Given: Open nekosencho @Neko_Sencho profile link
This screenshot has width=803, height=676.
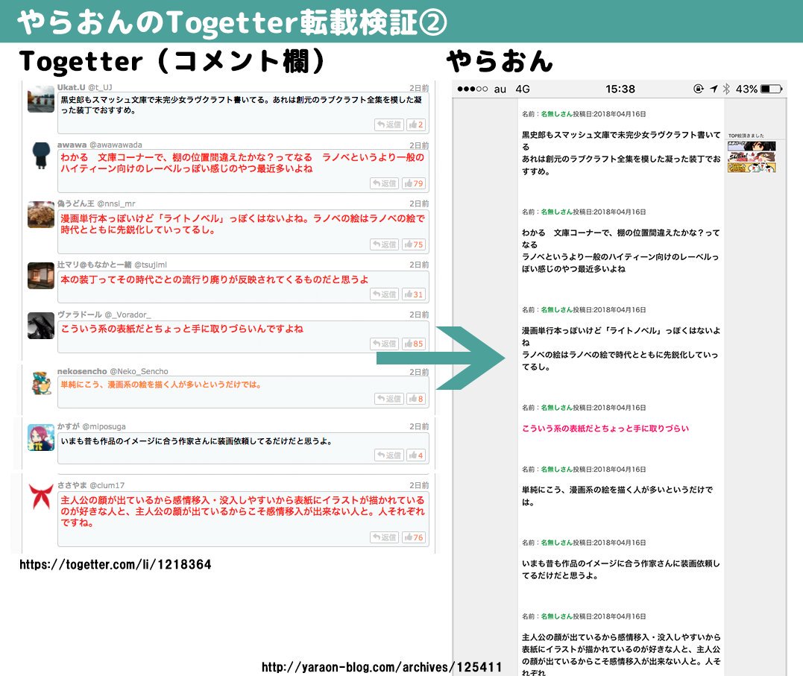Looking at the screenshot, I should click(113, 371).
